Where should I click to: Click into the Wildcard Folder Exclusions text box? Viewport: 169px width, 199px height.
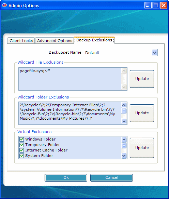70,113
